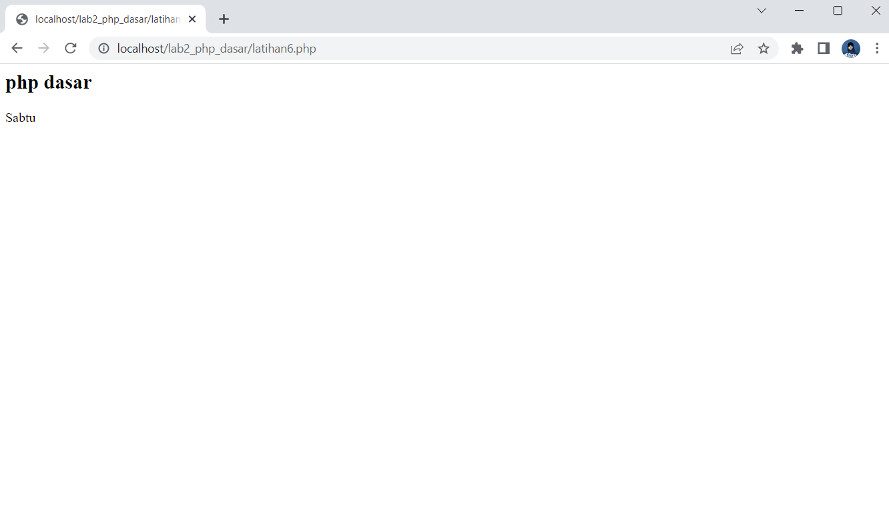The image size is (889, 513).
Task: Click the "Sabtu" text
Action: pyautogui.click(x=20, y=118)
